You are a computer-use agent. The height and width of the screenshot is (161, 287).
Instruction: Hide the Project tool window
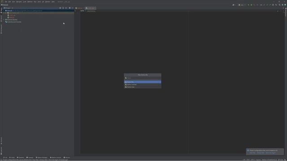click(x=73, y=8)
